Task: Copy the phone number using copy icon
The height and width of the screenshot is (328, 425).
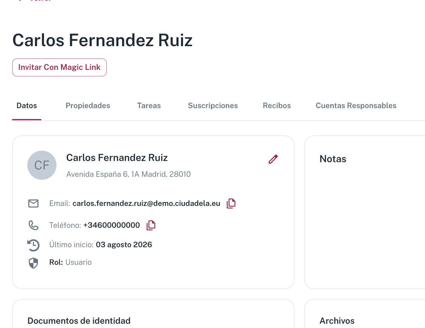Action: tap(151, 225)
